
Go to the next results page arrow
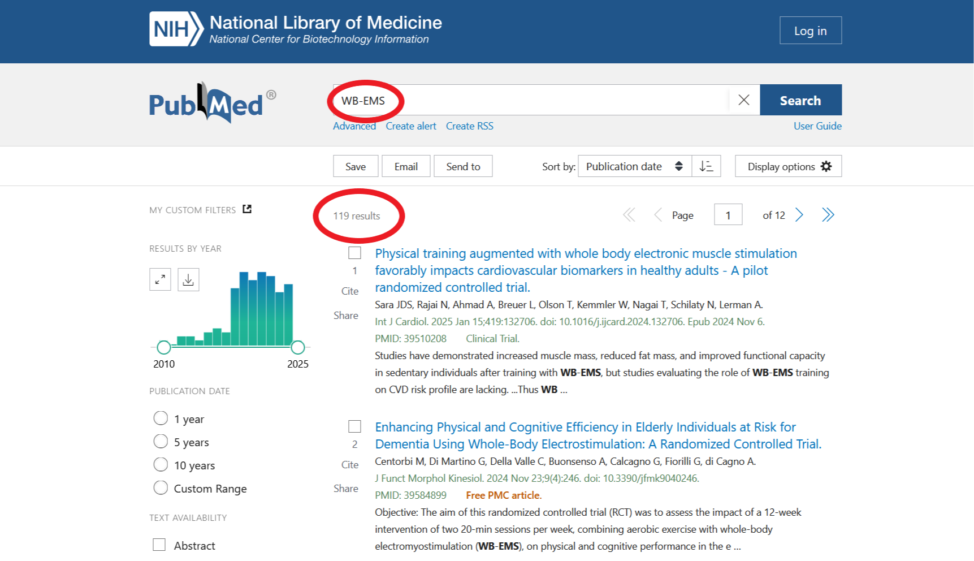click(799, 215)
